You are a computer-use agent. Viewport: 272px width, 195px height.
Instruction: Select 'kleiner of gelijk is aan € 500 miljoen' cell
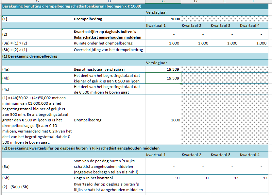point(109,78)
